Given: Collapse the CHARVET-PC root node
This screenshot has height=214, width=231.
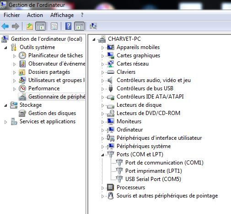Looking at the screenshot, I should click(x=94, y=39).
